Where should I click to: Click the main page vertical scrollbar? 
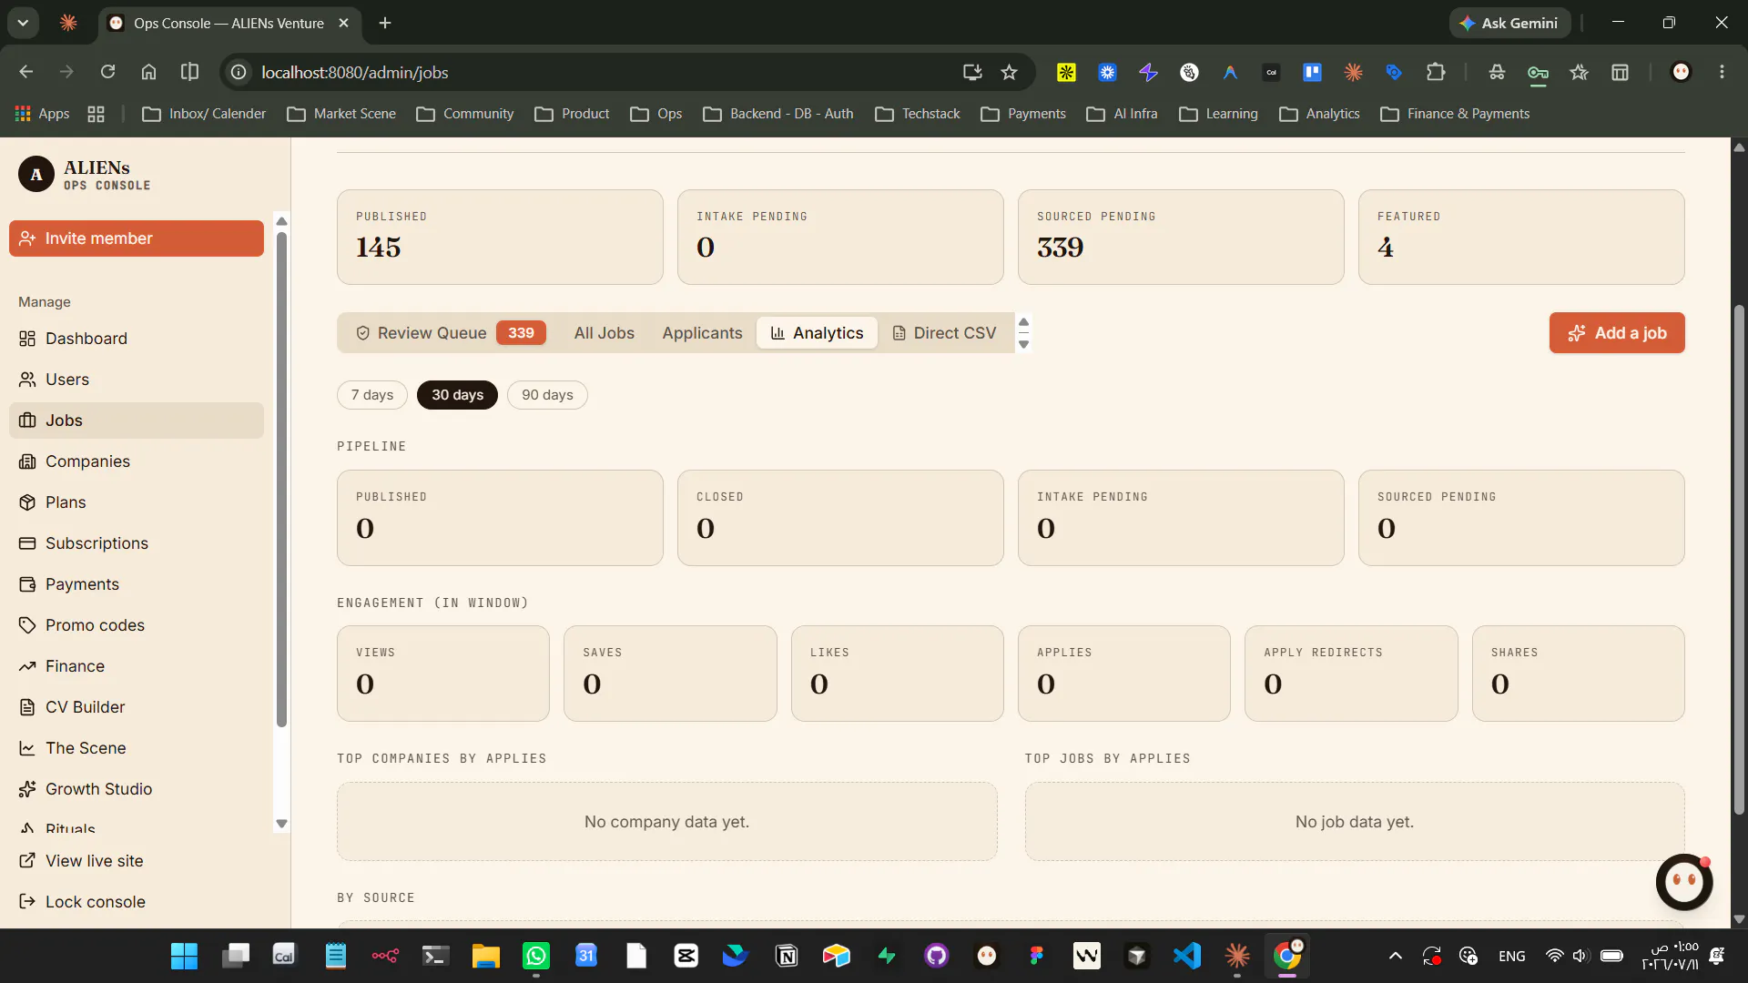coord(1739,560)
